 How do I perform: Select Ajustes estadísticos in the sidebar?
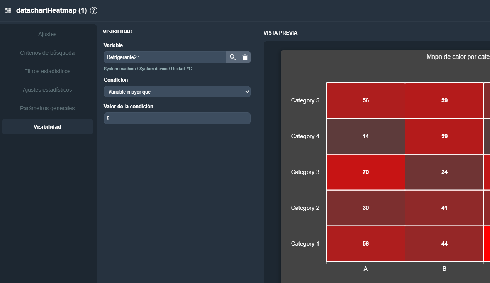47,90
